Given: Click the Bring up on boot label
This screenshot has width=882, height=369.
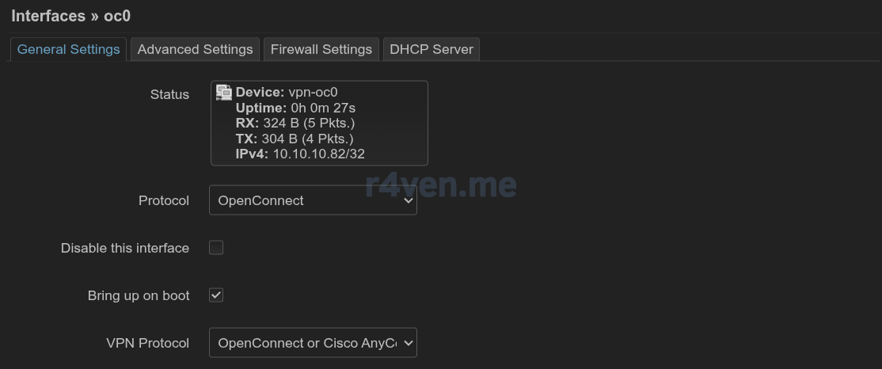Looking at the screenshot, I should (139, 295).
